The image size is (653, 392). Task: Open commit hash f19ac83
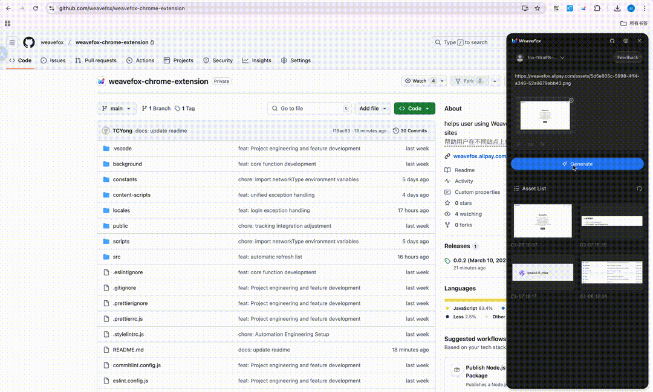click(341, 130)
